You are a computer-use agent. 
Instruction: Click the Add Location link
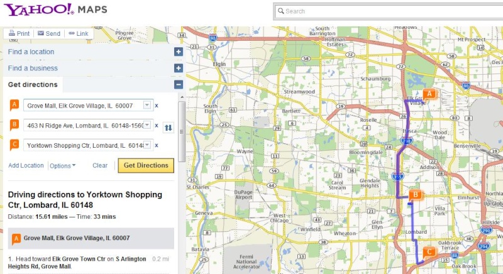(x=26, y=166)
